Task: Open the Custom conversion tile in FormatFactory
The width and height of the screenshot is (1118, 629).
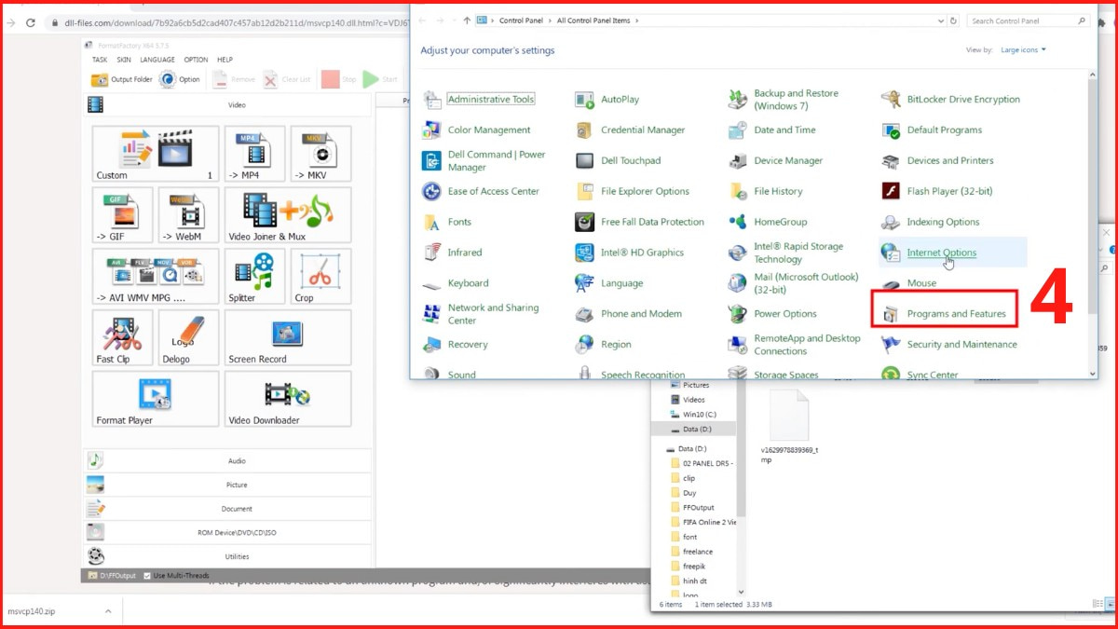Action: click(156, 154)
